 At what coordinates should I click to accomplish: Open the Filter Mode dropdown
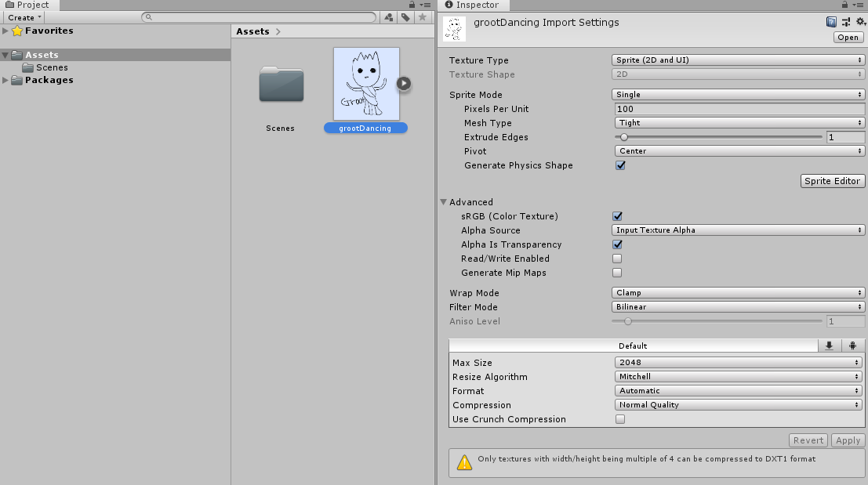[x=738, y=307]
